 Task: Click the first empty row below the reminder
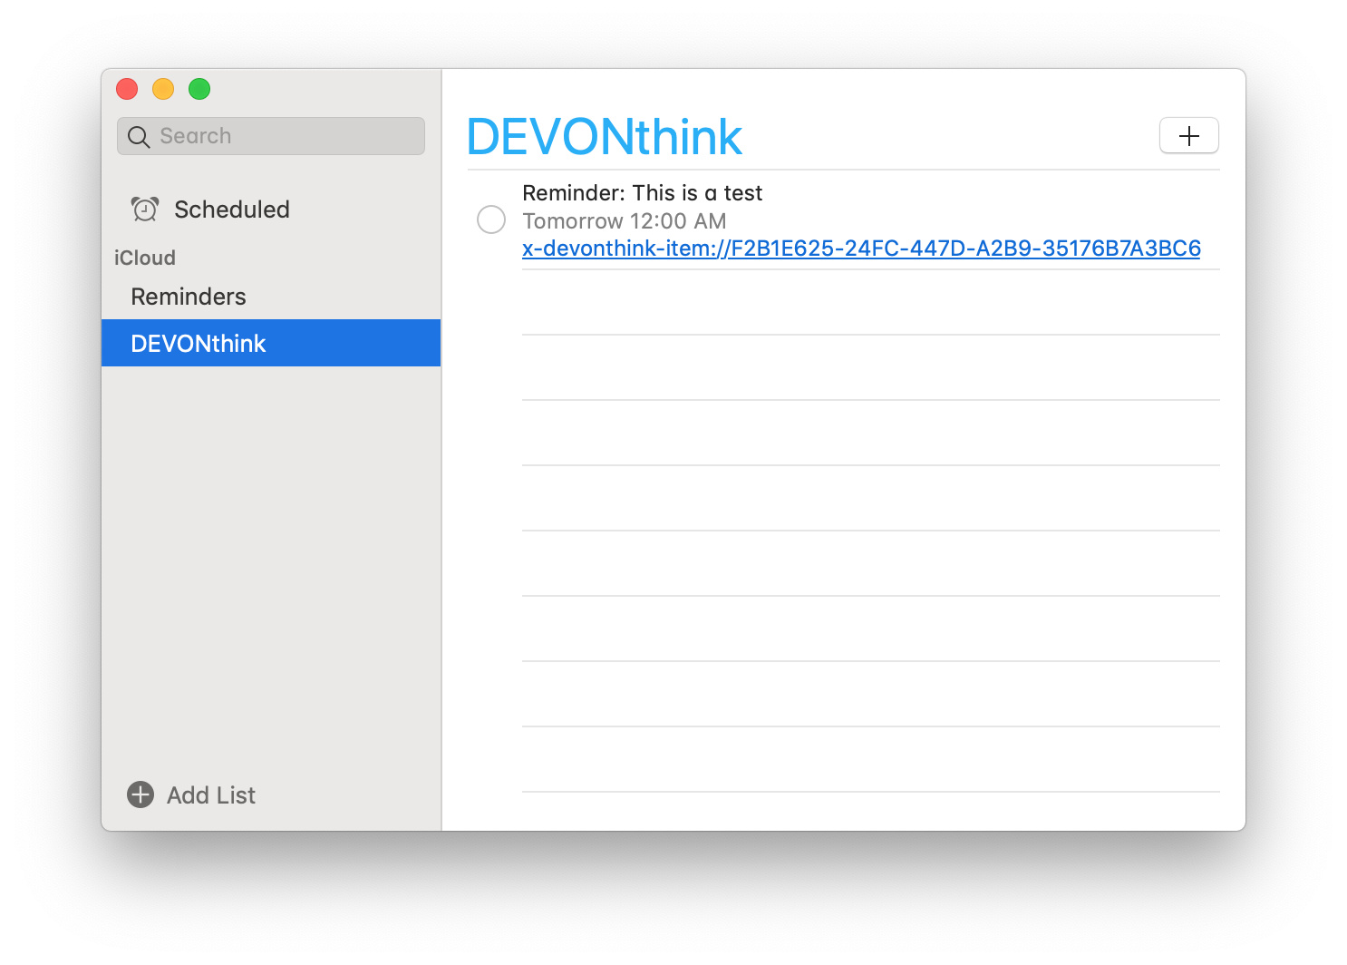tap(870, 303)
